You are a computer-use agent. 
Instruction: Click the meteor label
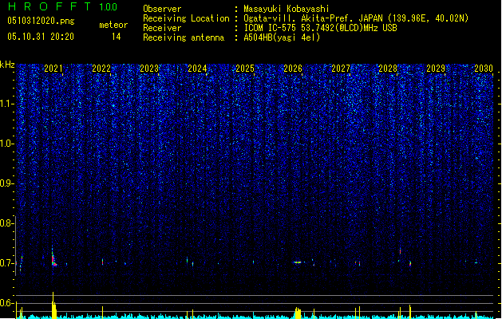[x=113, y=25]
